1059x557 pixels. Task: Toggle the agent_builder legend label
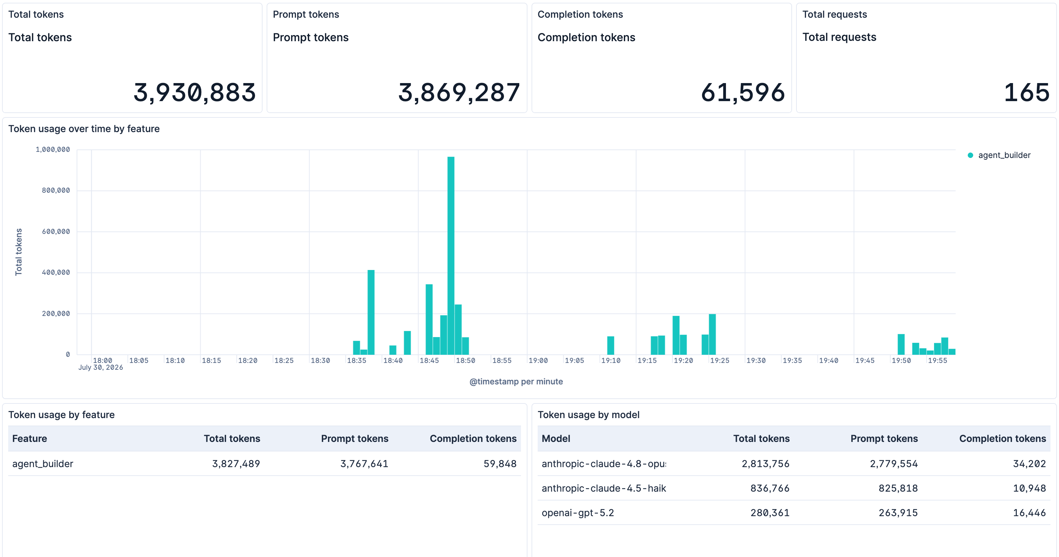coord(1004,155)
